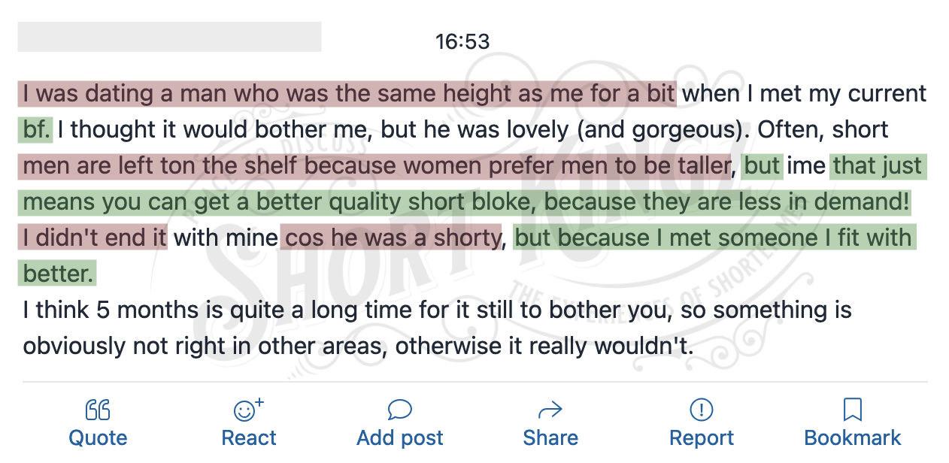949x463 pixels.
Task: Choose the Bookmark text label
Action: (x=853, y=438)
